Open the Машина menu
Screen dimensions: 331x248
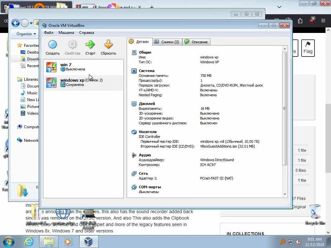pos(66,33)
